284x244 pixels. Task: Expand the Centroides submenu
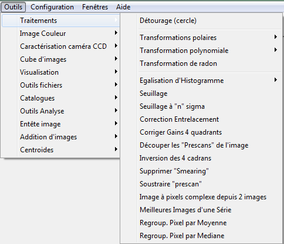tap(61, 150)
